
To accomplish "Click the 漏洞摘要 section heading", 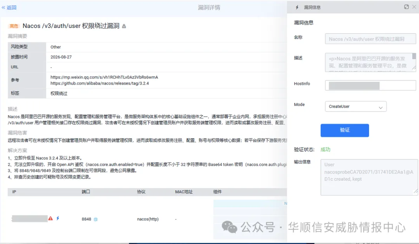I will coord(17,36).
